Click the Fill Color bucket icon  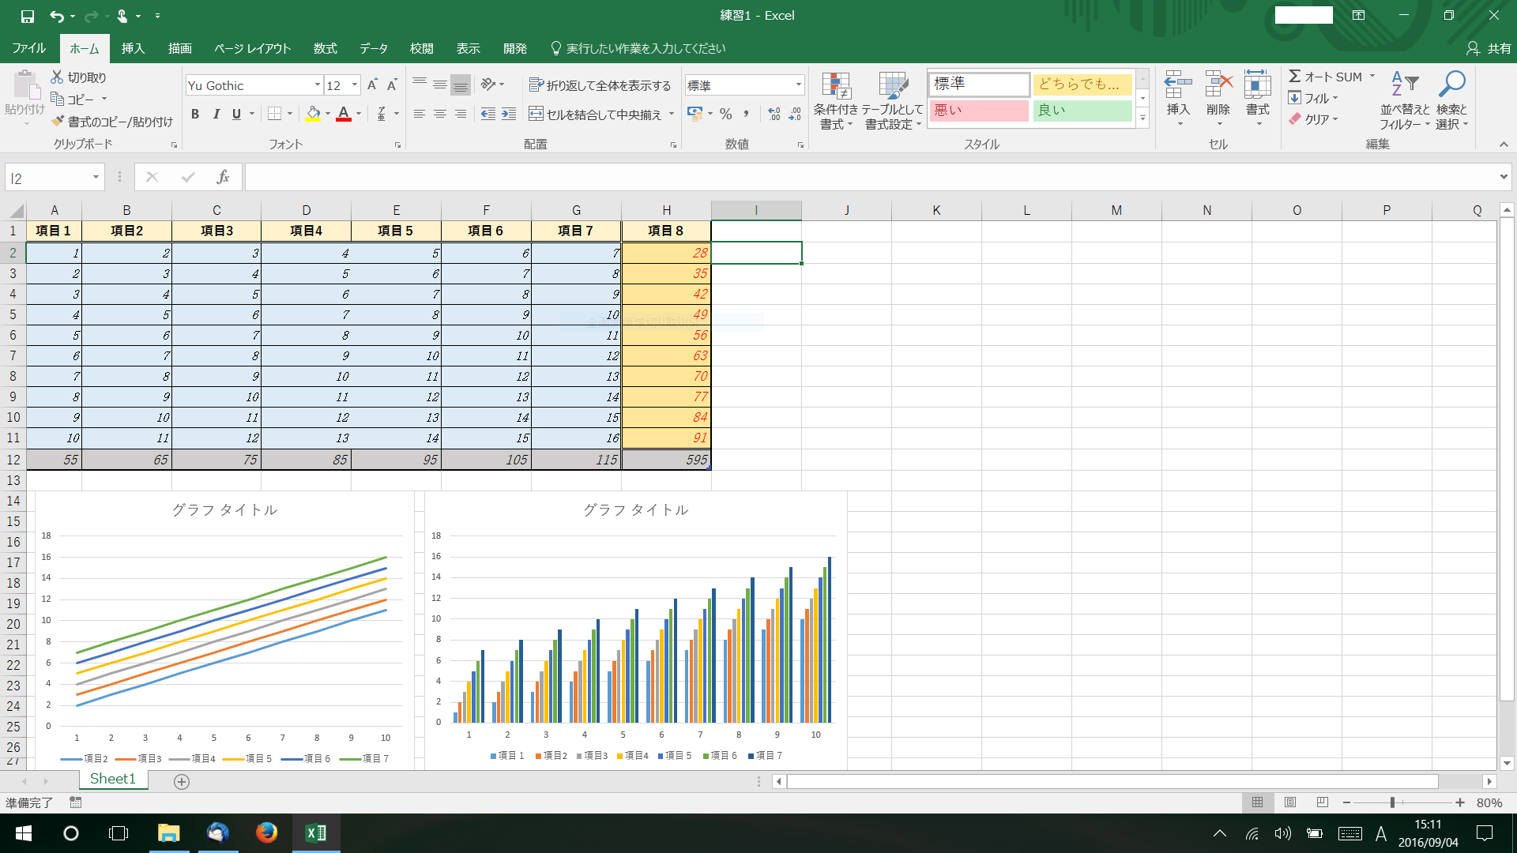(x=313, y=114)
